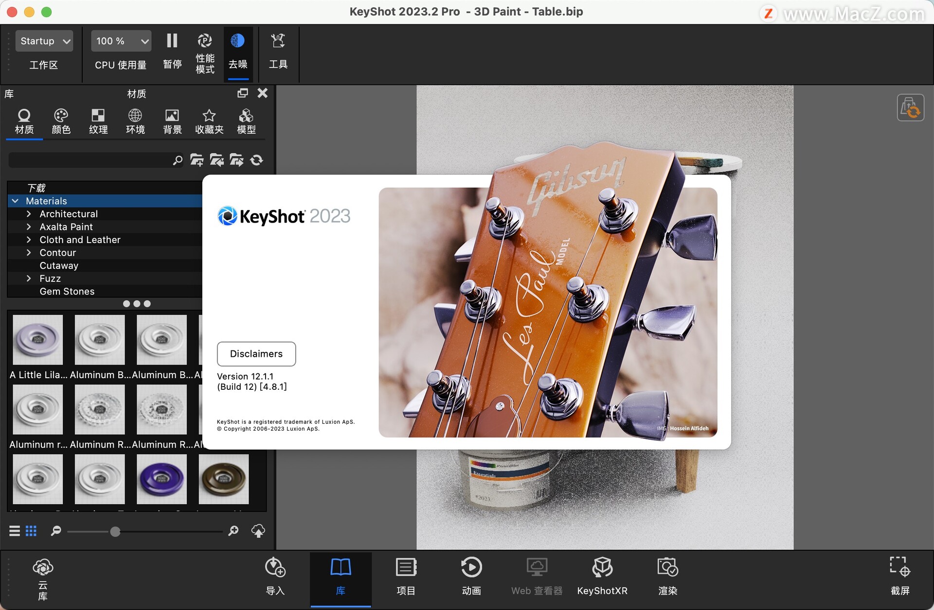The width and height of the screenshot is (934, 610).
Task: Open the 环境 (Environments) library
Action: click(135, 121)
